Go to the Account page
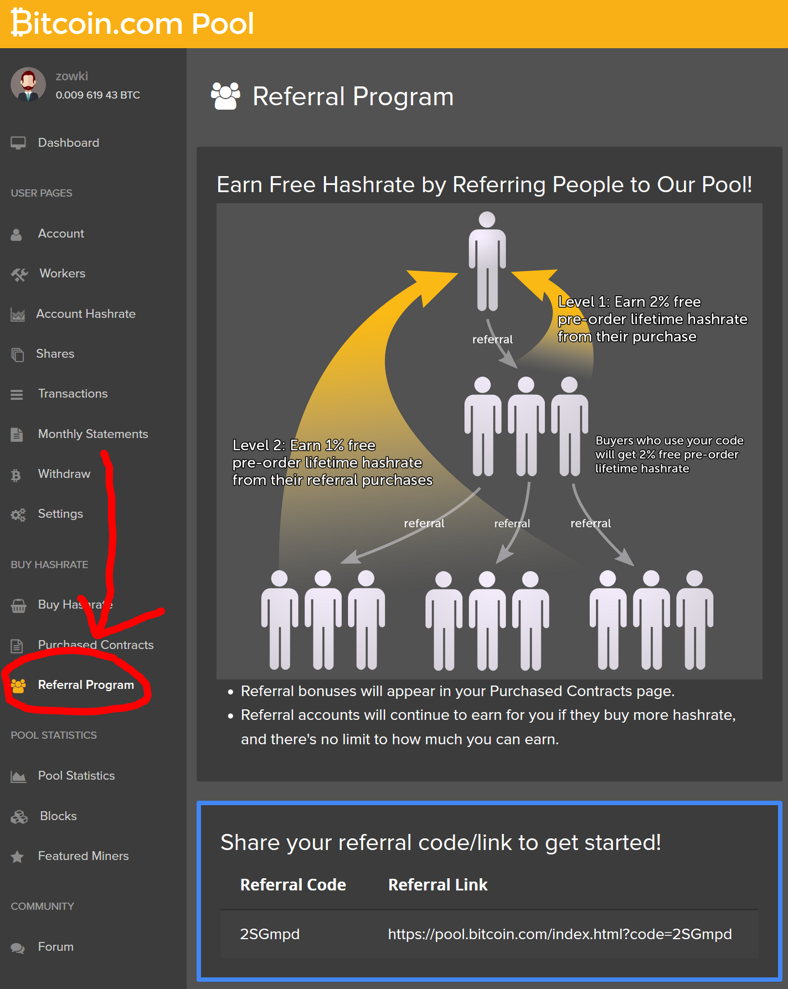The image size is (788, 989). (61, 234)
